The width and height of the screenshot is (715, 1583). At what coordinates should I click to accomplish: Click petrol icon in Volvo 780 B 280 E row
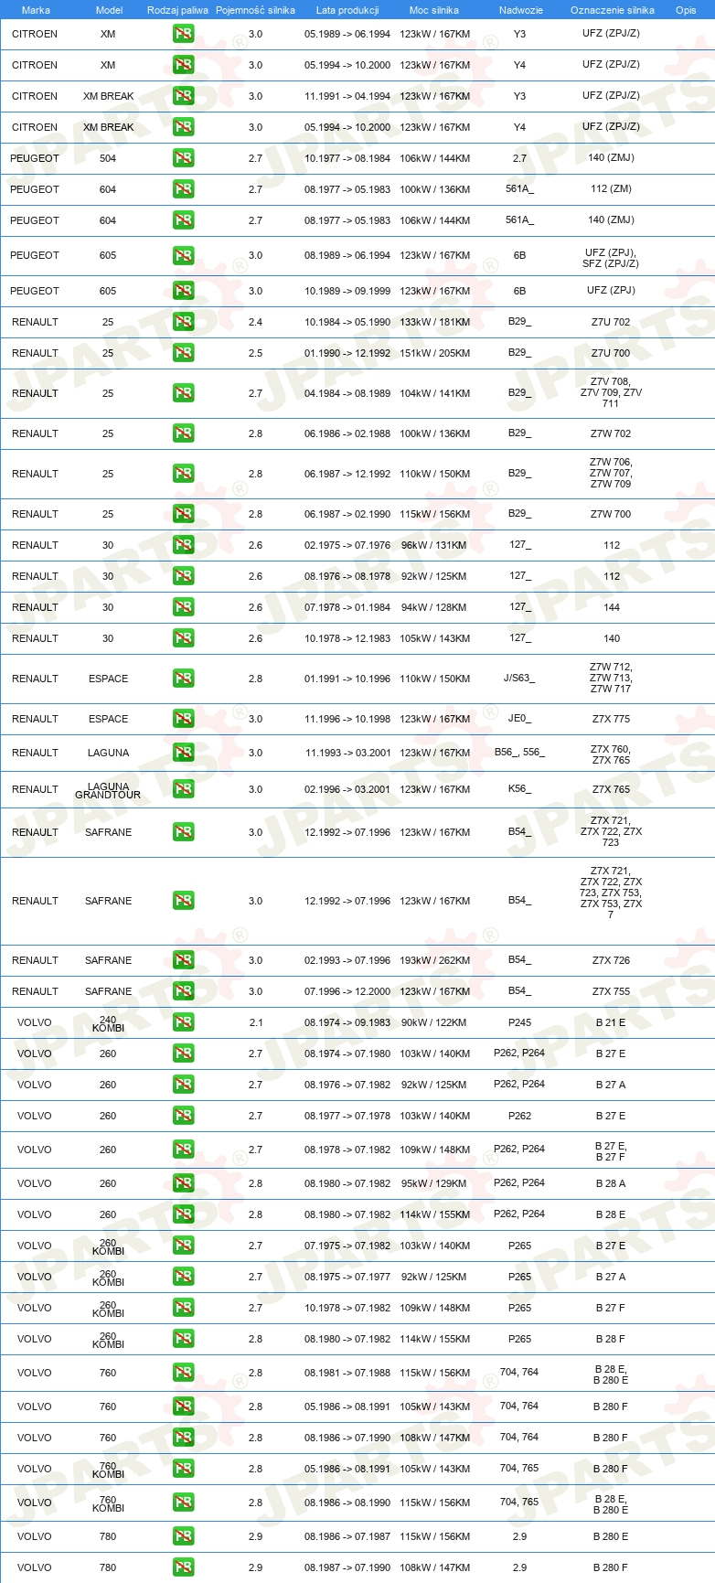pos(183,1536)
